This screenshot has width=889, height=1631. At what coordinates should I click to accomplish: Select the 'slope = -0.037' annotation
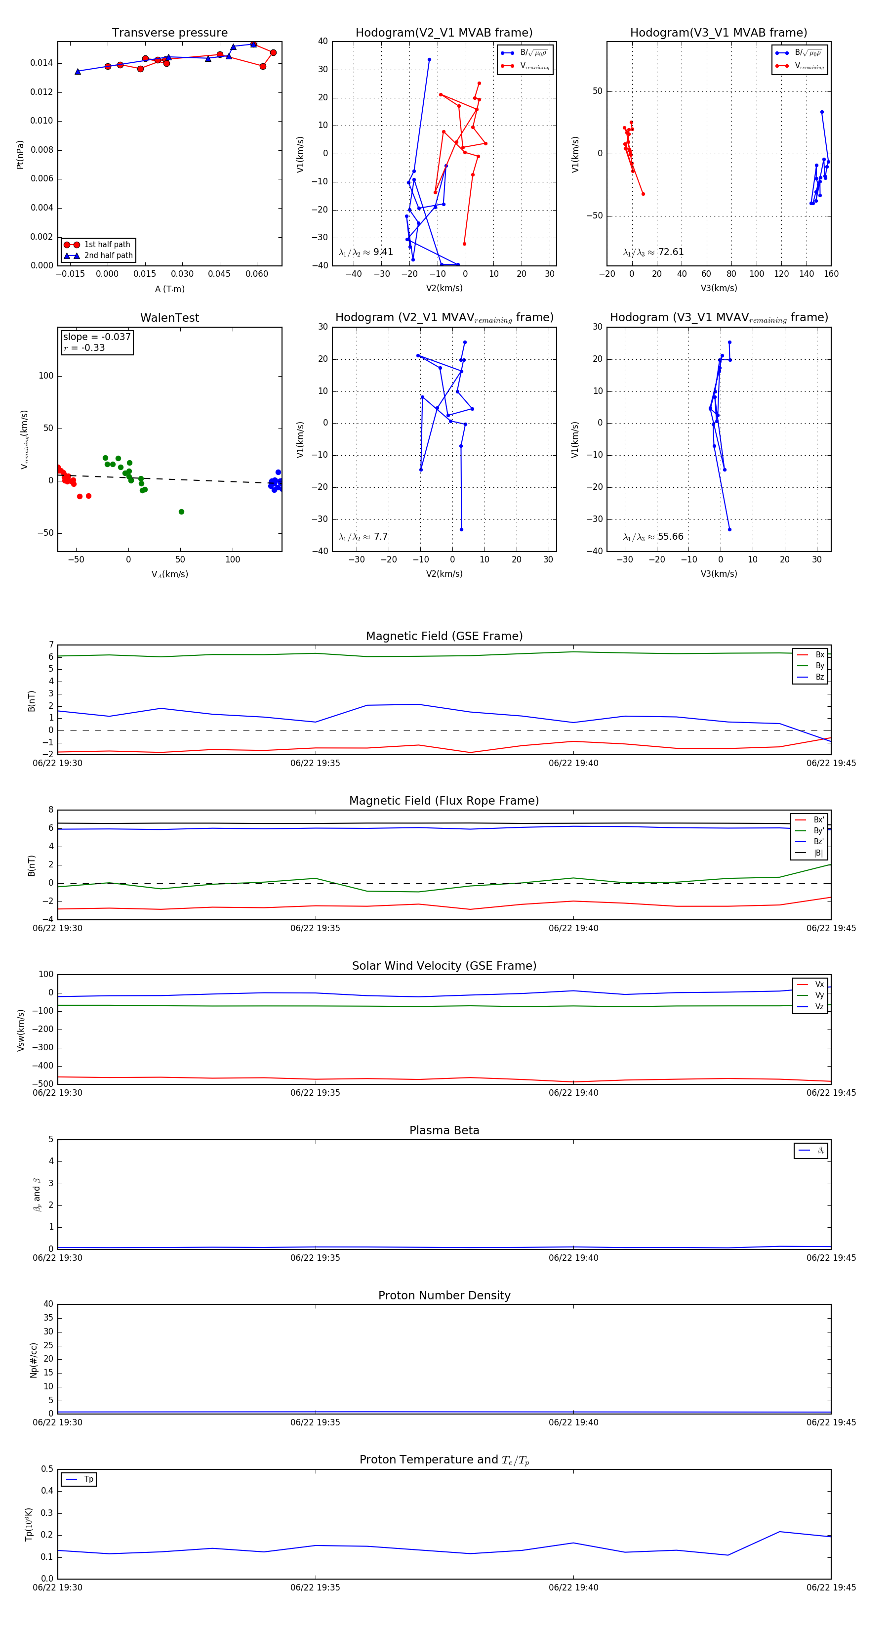[97, 337]
